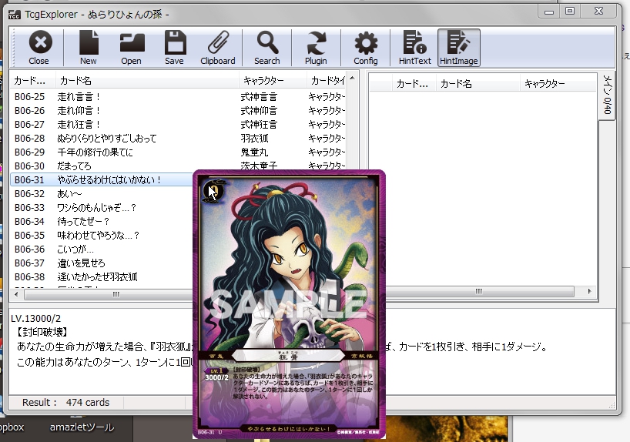Select row B06-28 ぬらりくらりとやりすごしおって
The width and height of the screenshot is (630, 442).
(x=178, y=139)
